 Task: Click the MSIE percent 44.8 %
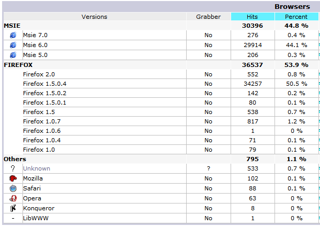(x=296, y=26)
